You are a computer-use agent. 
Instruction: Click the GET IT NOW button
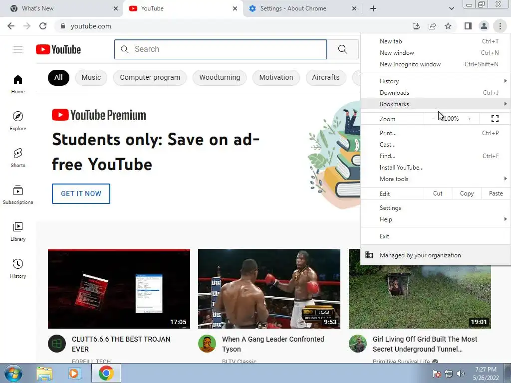click(x=81, y=193)
